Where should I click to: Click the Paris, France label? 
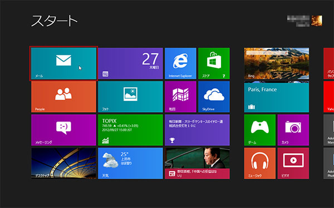(262, 89)
